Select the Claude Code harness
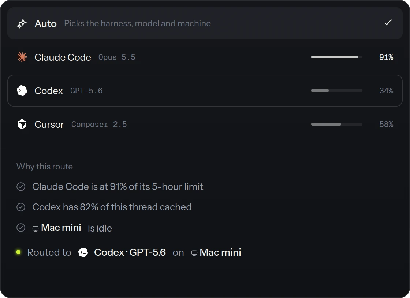Image resolution: width=410 pixels, height=298 pixels. pyautogui.click(x=205, y=57)
